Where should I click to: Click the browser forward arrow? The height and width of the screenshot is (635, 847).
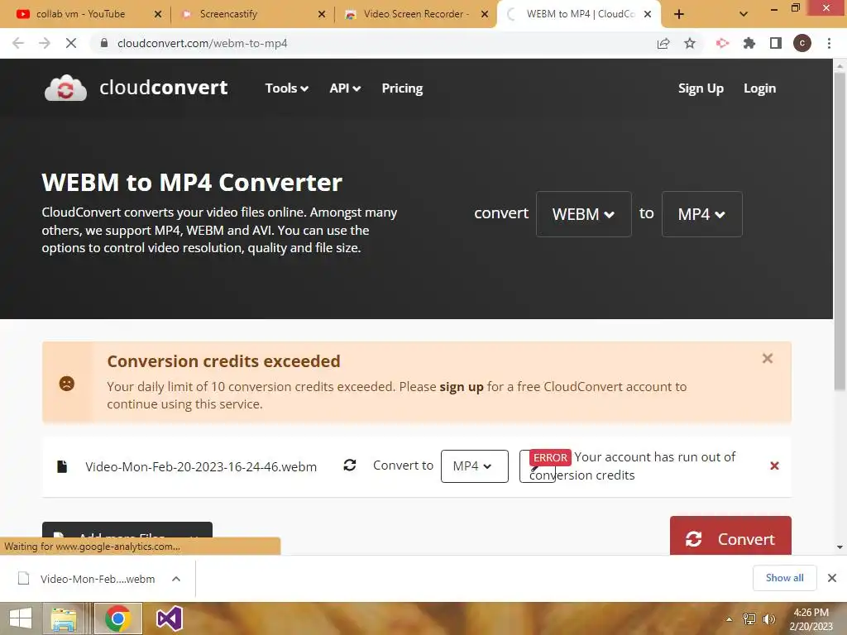click(x=45, y=43)
